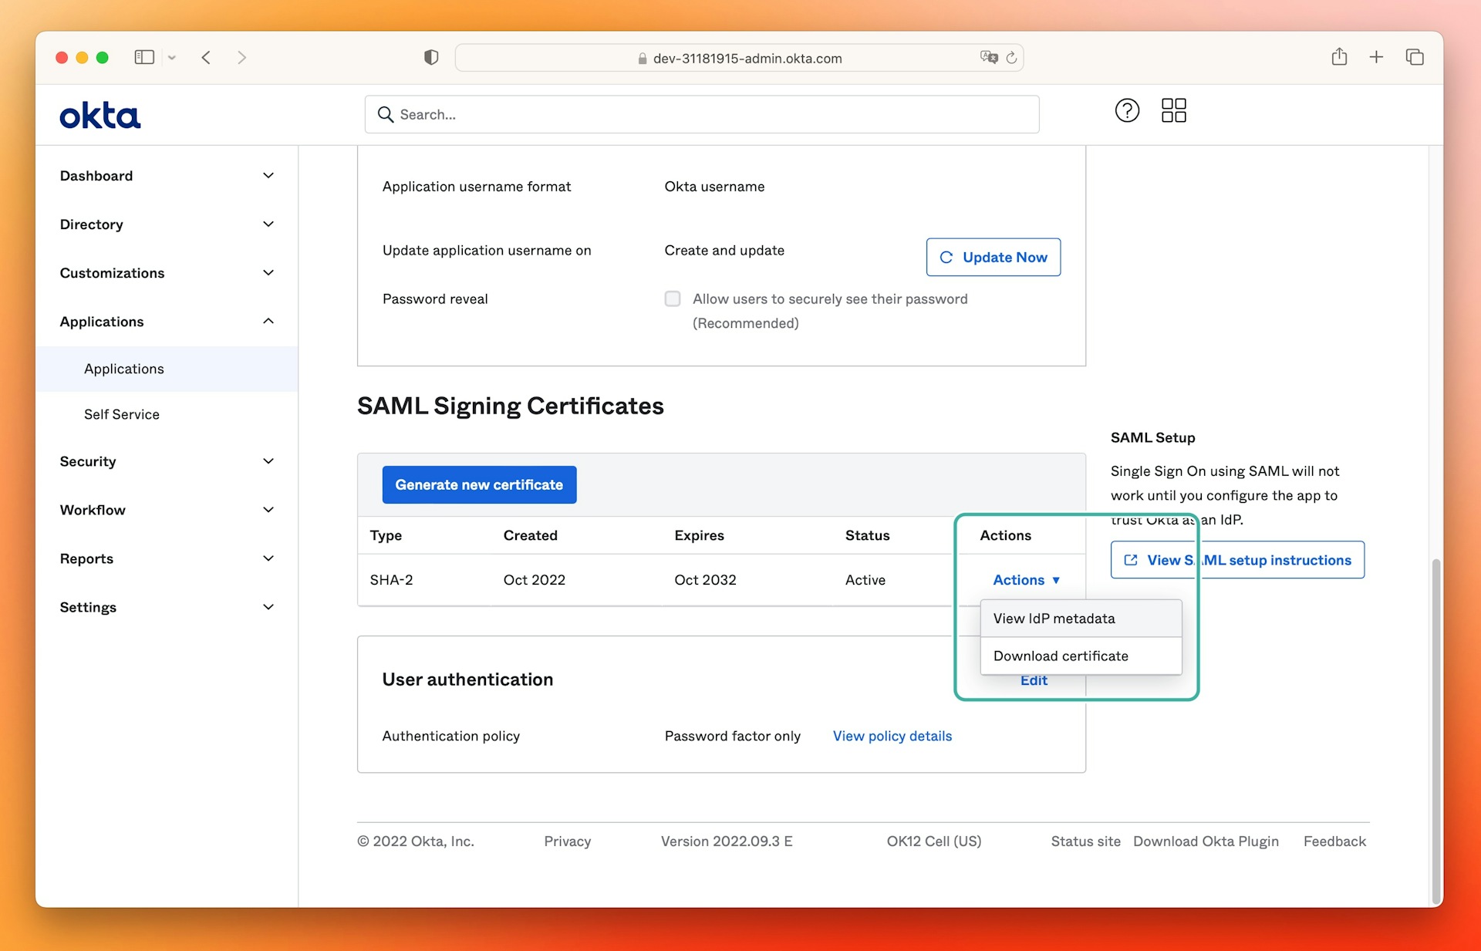Click the grid/apps icon top right
The image size is (1481, 951).
tap(1173, 108)
